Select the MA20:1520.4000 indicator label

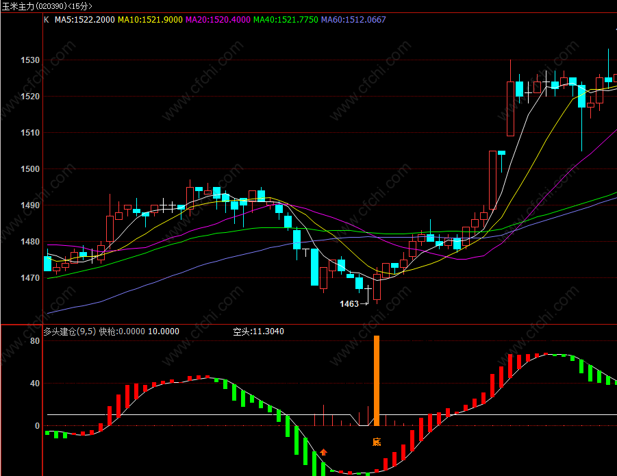(218, 20)
